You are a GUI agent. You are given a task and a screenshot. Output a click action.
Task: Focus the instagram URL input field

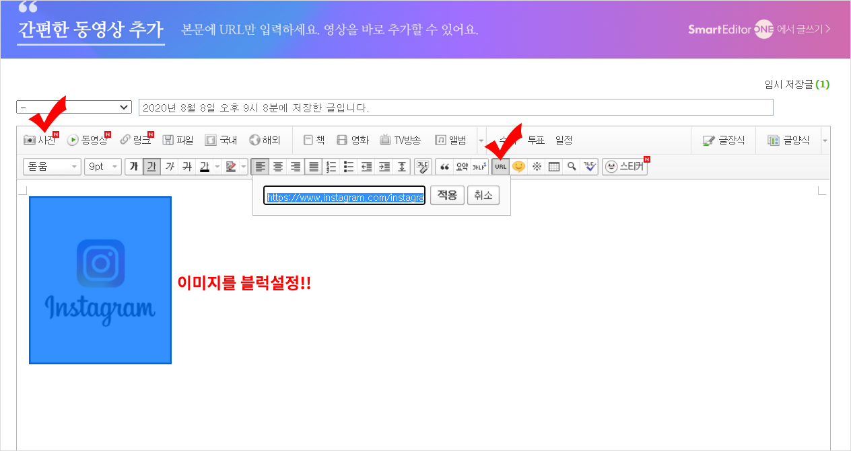pyautogui.click(x=344, y=196)
